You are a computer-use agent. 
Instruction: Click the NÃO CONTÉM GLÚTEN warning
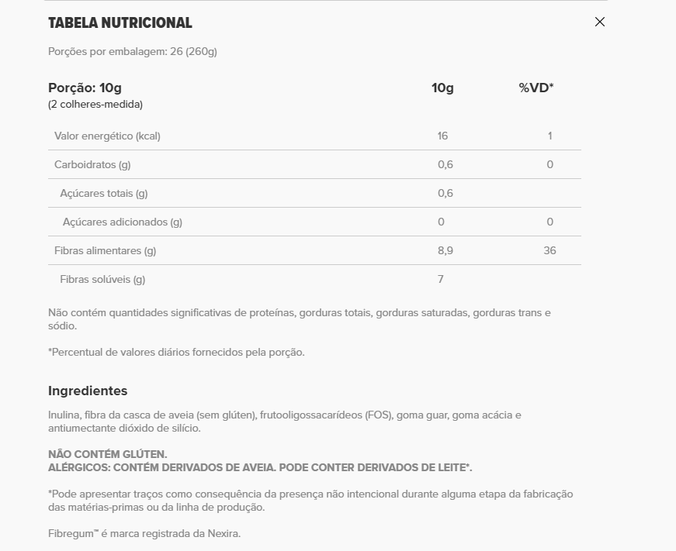[x=108, y=455]
